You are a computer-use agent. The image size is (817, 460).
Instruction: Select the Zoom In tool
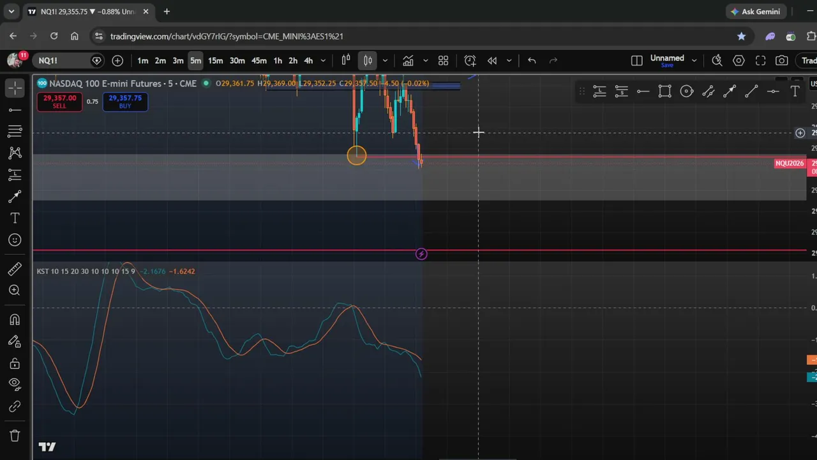click(15, 291)
